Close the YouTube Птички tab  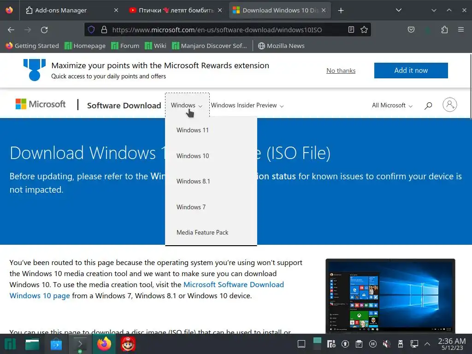pos(220,10)
